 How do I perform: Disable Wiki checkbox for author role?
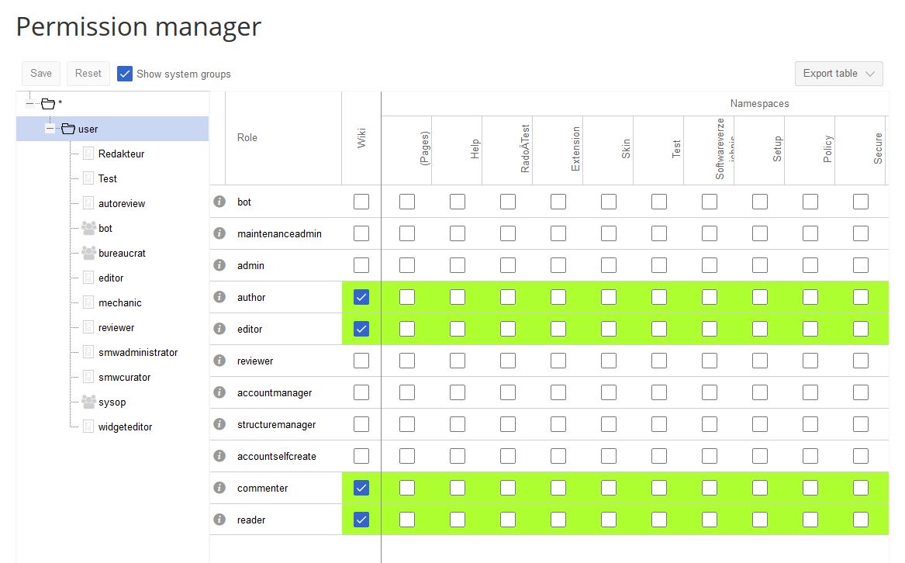pos(361,297)
